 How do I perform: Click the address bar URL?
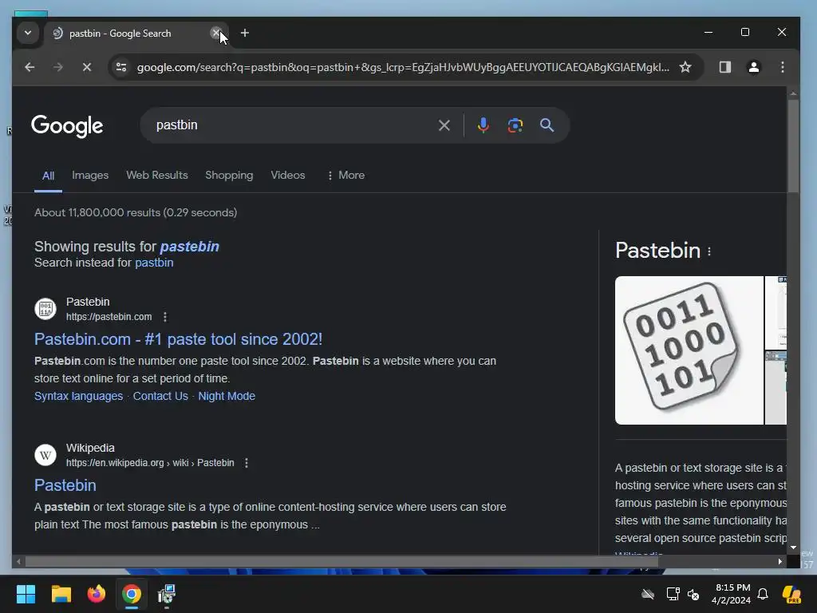403,67
